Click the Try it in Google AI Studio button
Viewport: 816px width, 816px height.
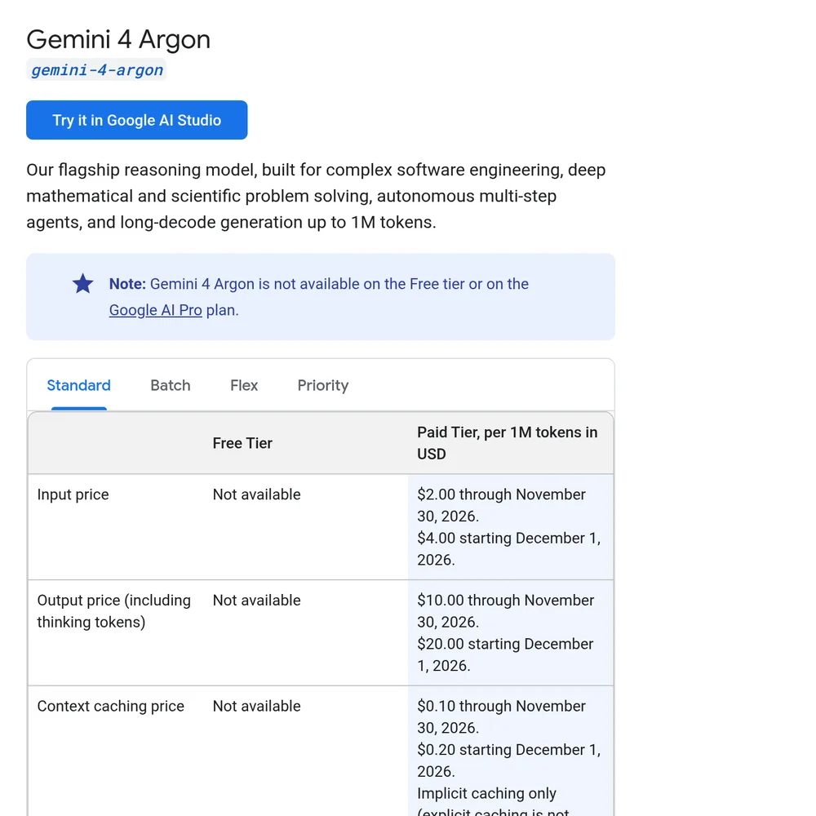pyautogui.click(x=137, y=120)
